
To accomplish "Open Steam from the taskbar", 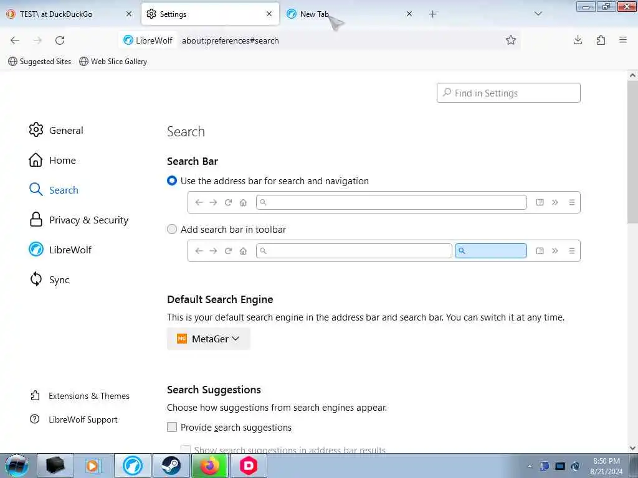I will (171, 466).
